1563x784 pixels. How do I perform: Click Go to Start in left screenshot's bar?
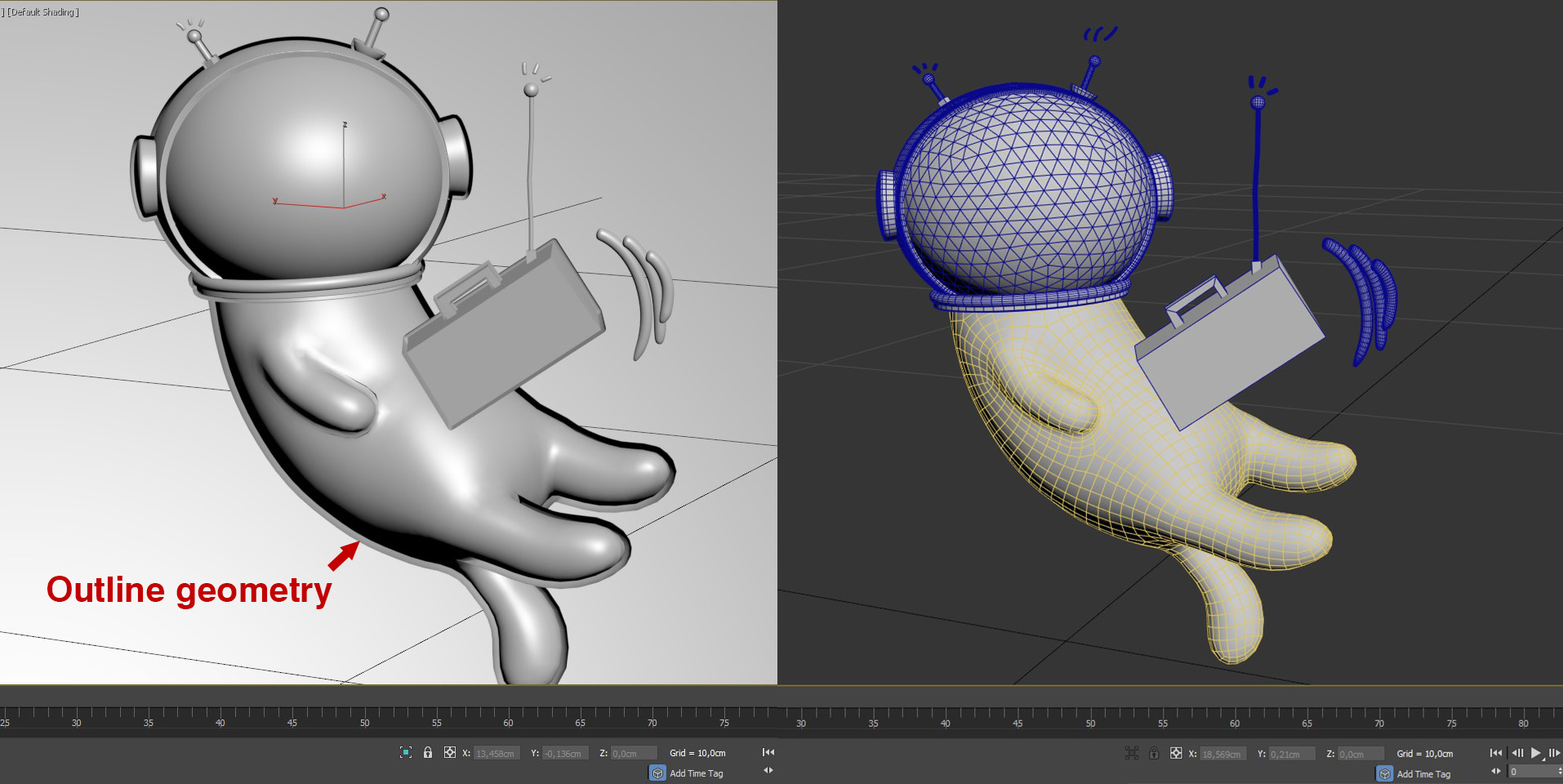[768, 752]
